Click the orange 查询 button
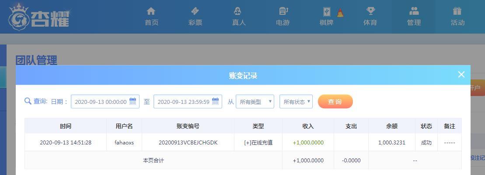This screenshot has width=485, height=175. (x=335, y=102)
